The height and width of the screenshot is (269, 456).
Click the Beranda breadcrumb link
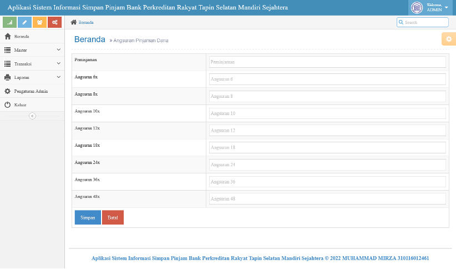pos(86,22)
